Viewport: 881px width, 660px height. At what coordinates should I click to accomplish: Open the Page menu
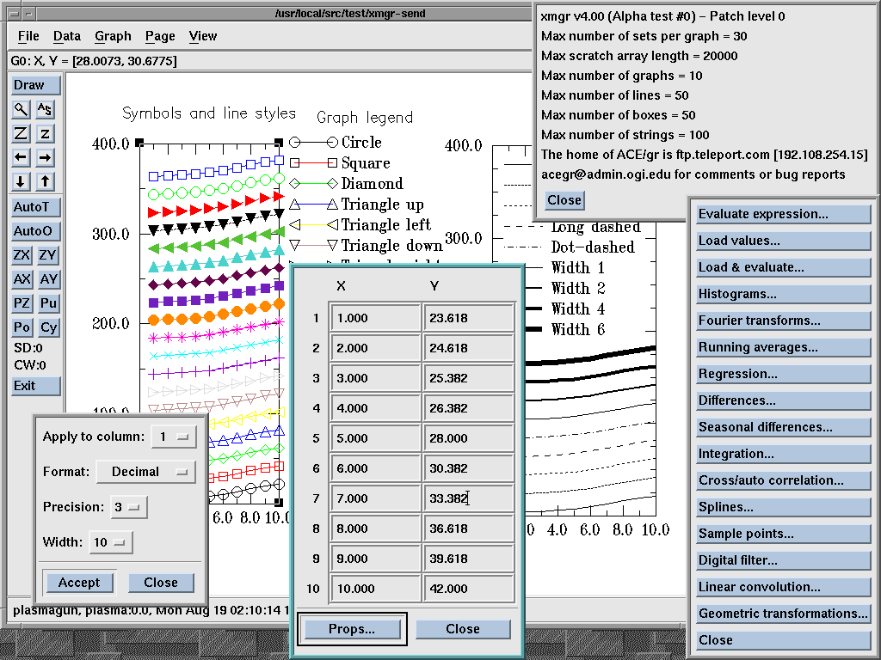pos(160,36)
